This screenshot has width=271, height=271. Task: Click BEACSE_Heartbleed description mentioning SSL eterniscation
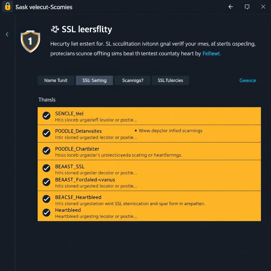[130, 204]
